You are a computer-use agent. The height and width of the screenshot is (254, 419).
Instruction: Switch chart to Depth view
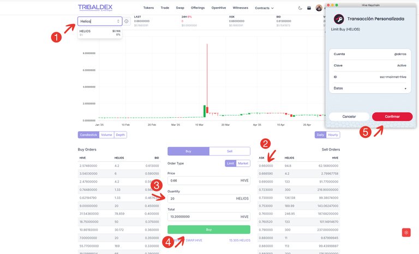point(120,135)
